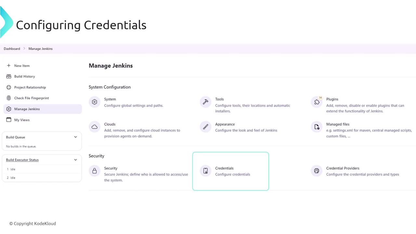Open the Managed files icon
The height and width of the screenshot is (234, 416).
pos(317,127)
